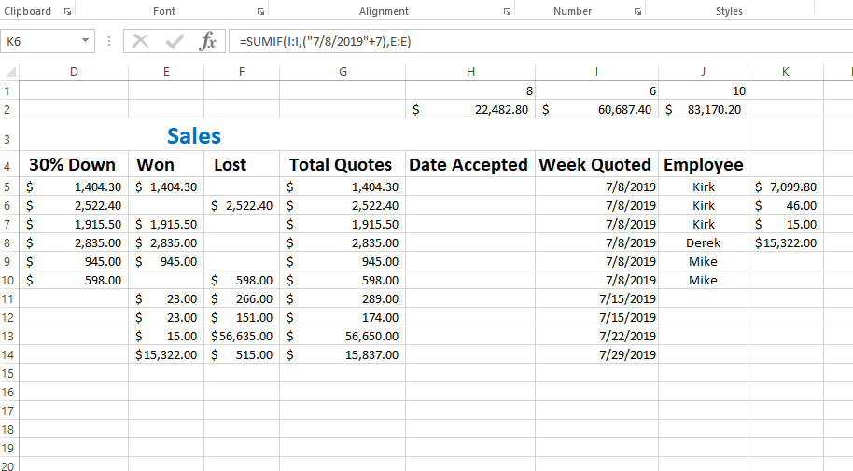The image size is (853, 471).
Task: Select Mike in row 9
Action: (x=704, y=261)
